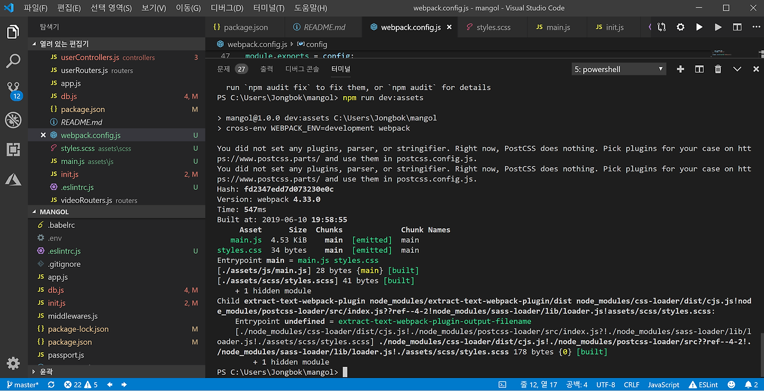Kill the terminal with trash icon

point(718,69)
